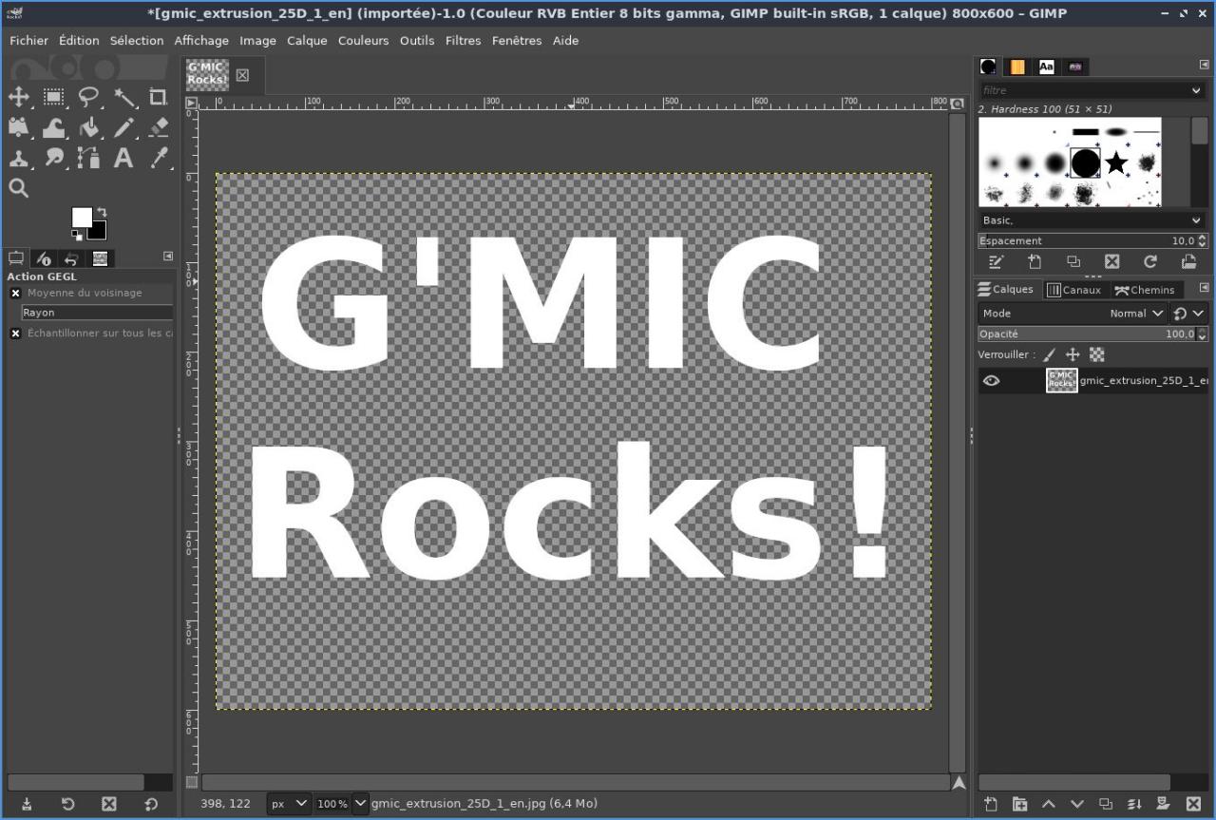1216x820 pixels.
Task: Open the Fenêtres menu
Action: pyautogui.click(x=517, y=41)
